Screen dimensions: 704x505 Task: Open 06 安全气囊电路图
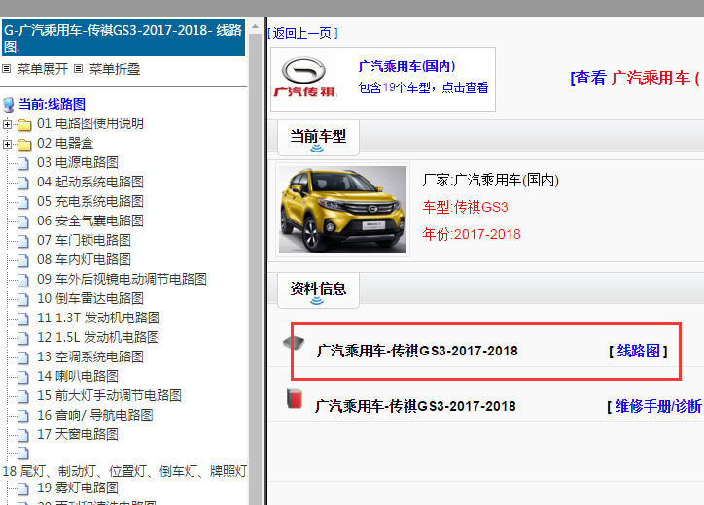click(89, 220)
